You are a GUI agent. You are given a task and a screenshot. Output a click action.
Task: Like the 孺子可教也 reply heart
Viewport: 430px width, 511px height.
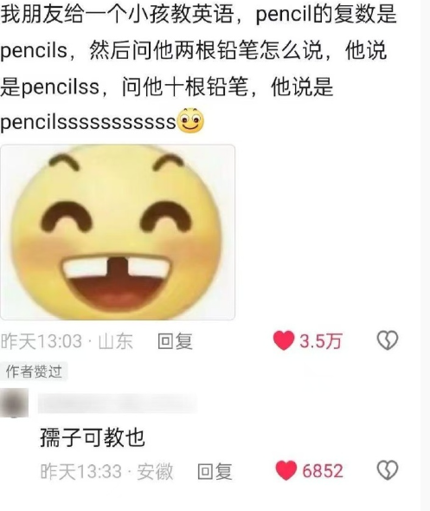tap(286, 470)
